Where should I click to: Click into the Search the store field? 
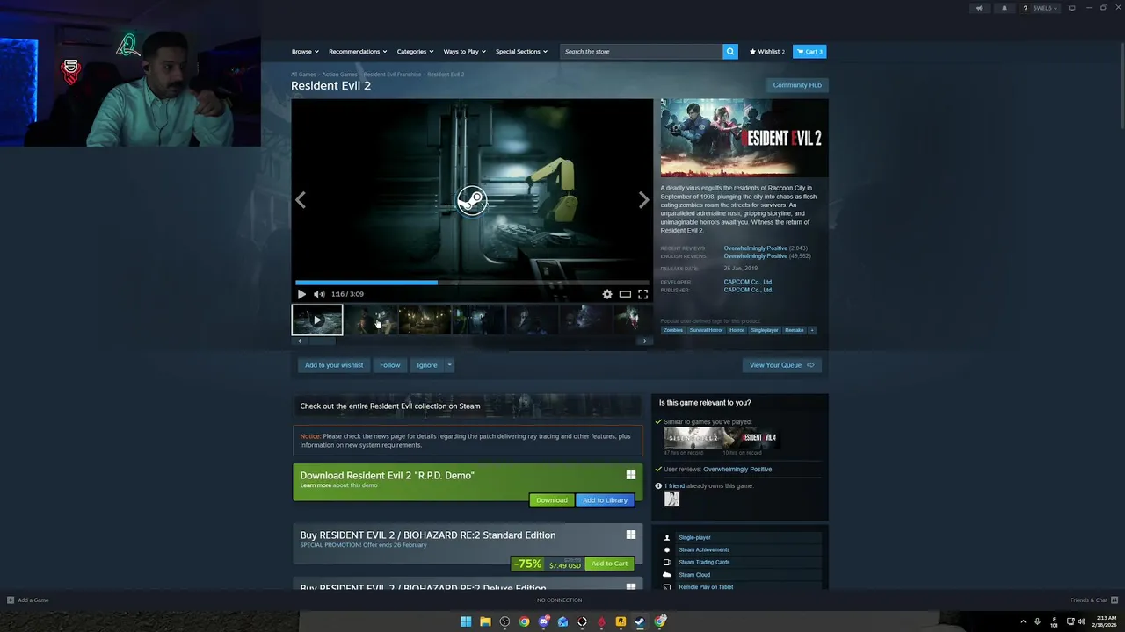pos(642,52)
